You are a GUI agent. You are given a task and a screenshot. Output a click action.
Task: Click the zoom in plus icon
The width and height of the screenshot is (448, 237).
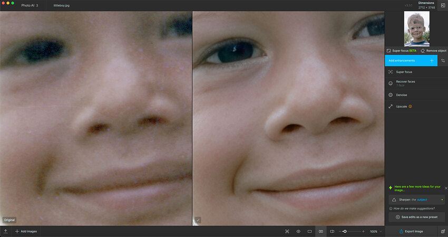363,231
